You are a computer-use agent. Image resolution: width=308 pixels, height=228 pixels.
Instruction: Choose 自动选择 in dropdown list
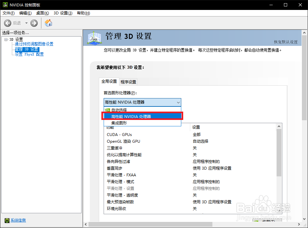tap(142, 110)
